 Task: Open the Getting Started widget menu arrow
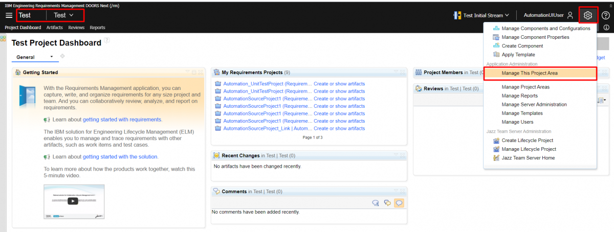point(188,73)
